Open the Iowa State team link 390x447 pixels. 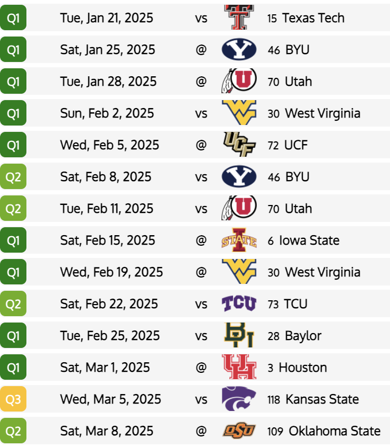pyautogui.click(x=309, y=240)
